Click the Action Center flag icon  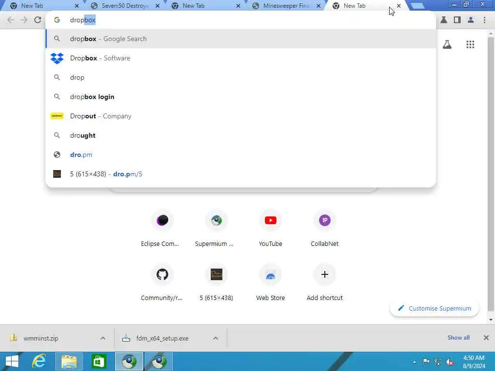[x=426, y=361]
